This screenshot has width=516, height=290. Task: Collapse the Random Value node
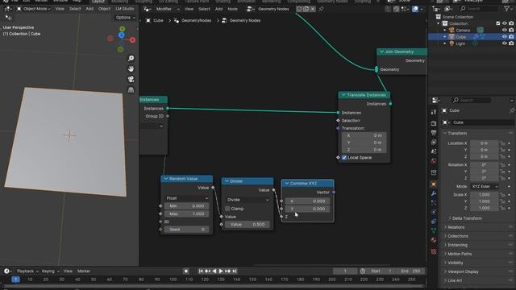click(x=166, y=179)
